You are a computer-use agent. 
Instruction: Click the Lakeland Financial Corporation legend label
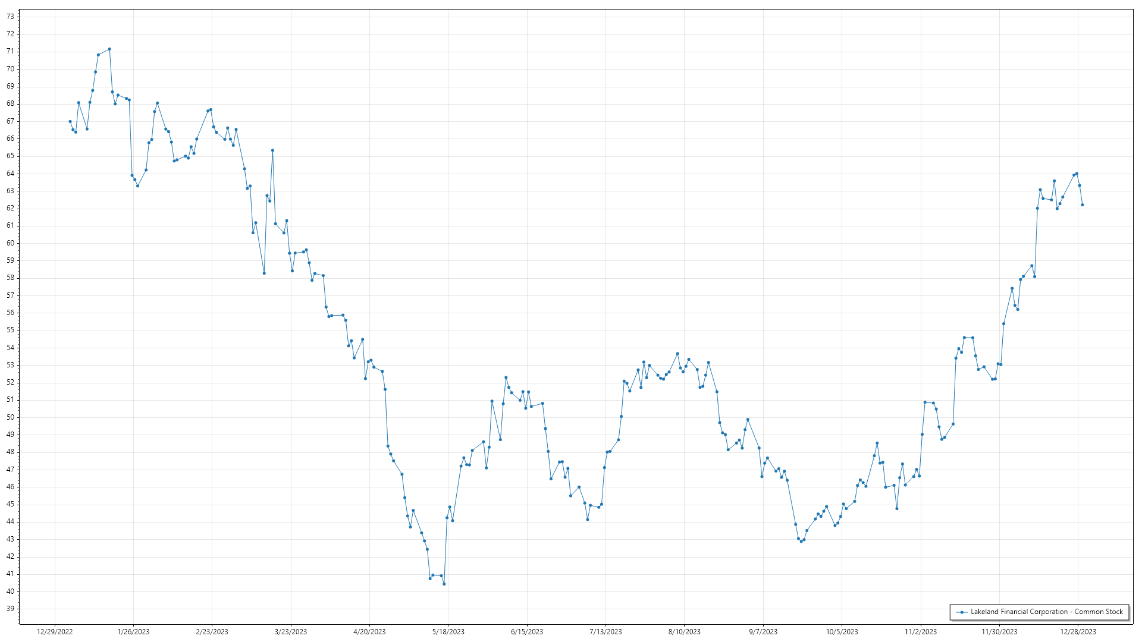coord(1046,612)
